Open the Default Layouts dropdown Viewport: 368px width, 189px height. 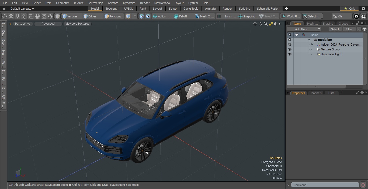coord(22,9)
